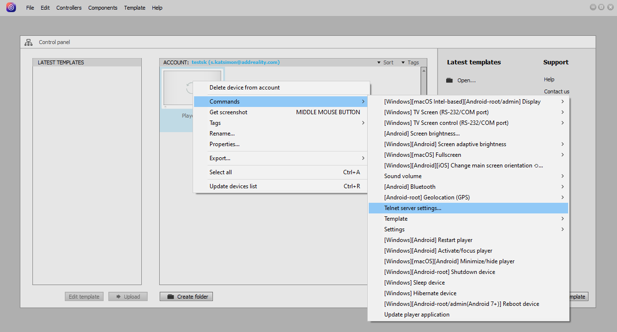617x332 pixels.
Task: Click the Upload button
Action: pos(128,297)
